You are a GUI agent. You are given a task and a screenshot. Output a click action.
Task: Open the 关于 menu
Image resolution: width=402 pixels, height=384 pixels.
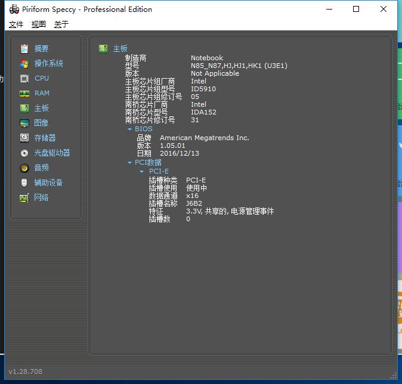click(x=61, y=24)
